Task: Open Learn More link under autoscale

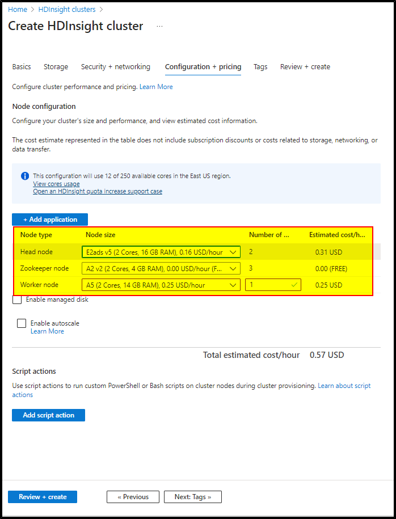Action: [47, 331]
